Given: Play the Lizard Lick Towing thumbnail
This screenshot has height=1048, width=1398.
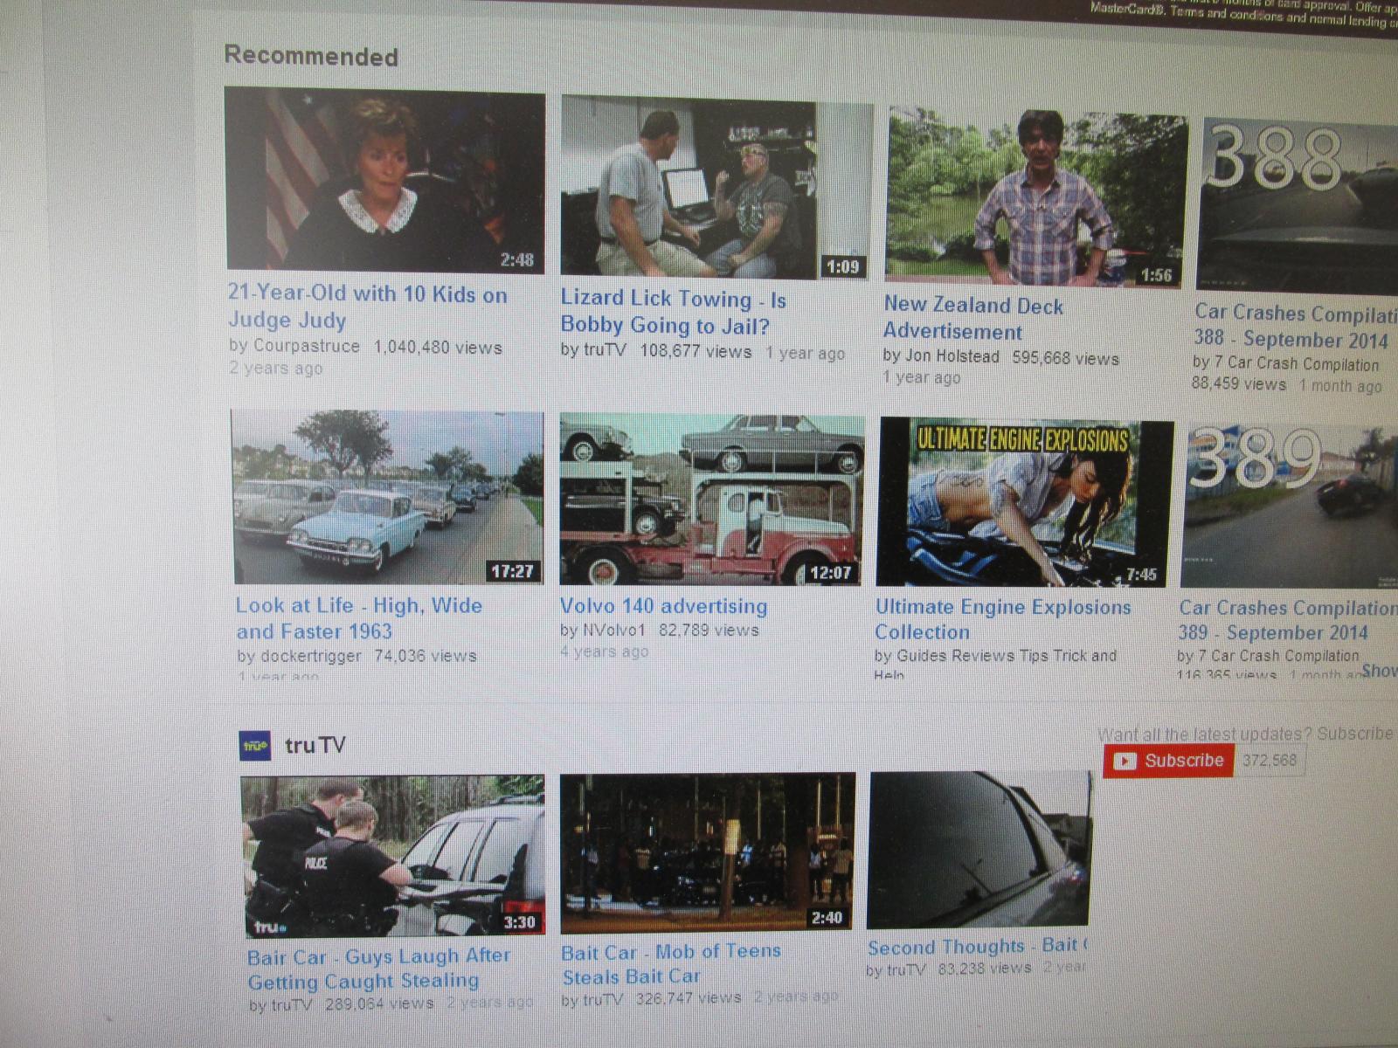Looking at the screenshot, I should (716, 189).
